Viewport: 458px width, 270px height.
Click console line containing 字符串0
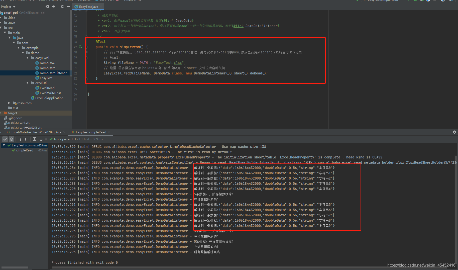[193, 168]
